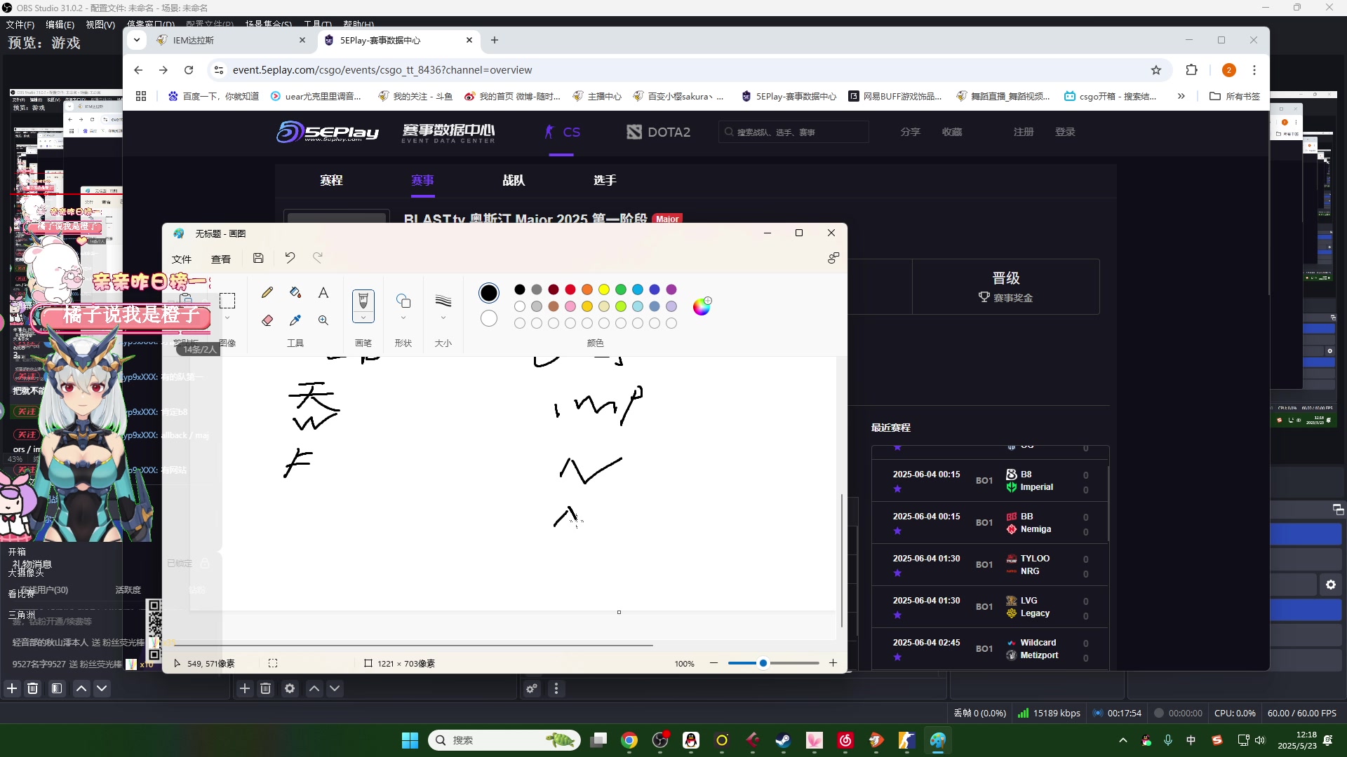Toggle favorite star for BB vs Nemiga match
Image resolution: width=1347 pixels, height=757 pixels.
(x=897, y=531)
